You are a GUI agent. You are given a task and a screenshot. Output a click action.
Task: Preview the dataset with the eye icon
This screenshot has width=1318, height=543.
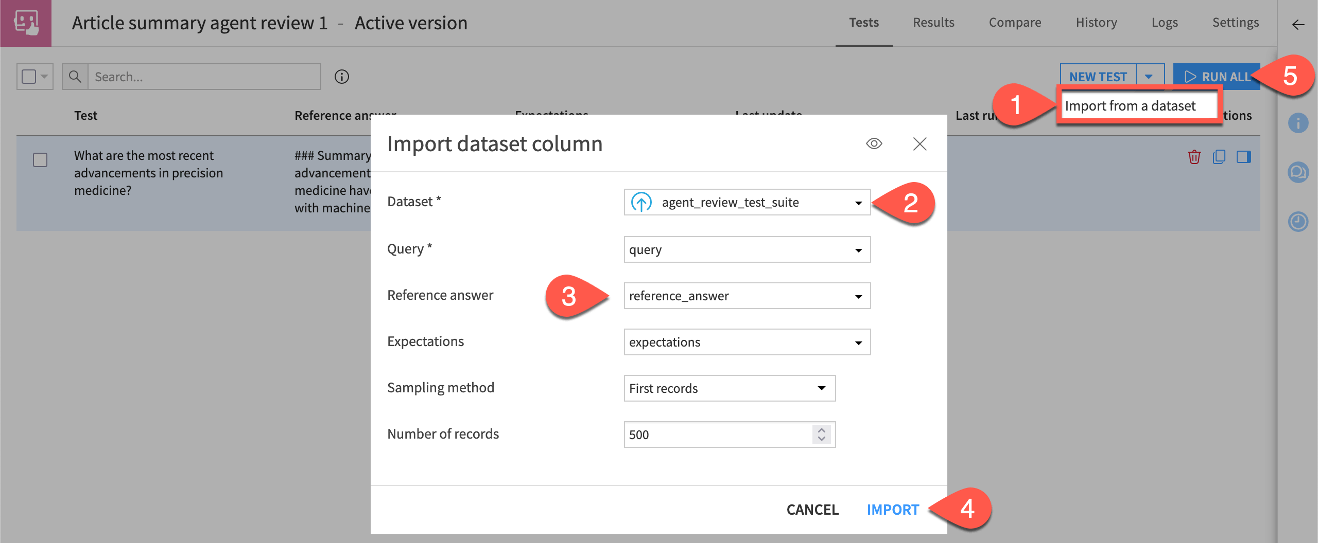(x=875, y=144)
